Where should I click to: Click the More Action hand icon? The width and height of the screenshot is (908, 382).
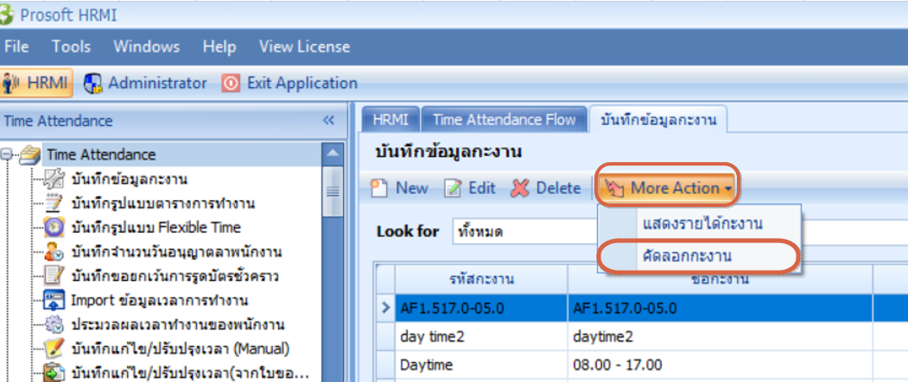[x=615, y=188]
